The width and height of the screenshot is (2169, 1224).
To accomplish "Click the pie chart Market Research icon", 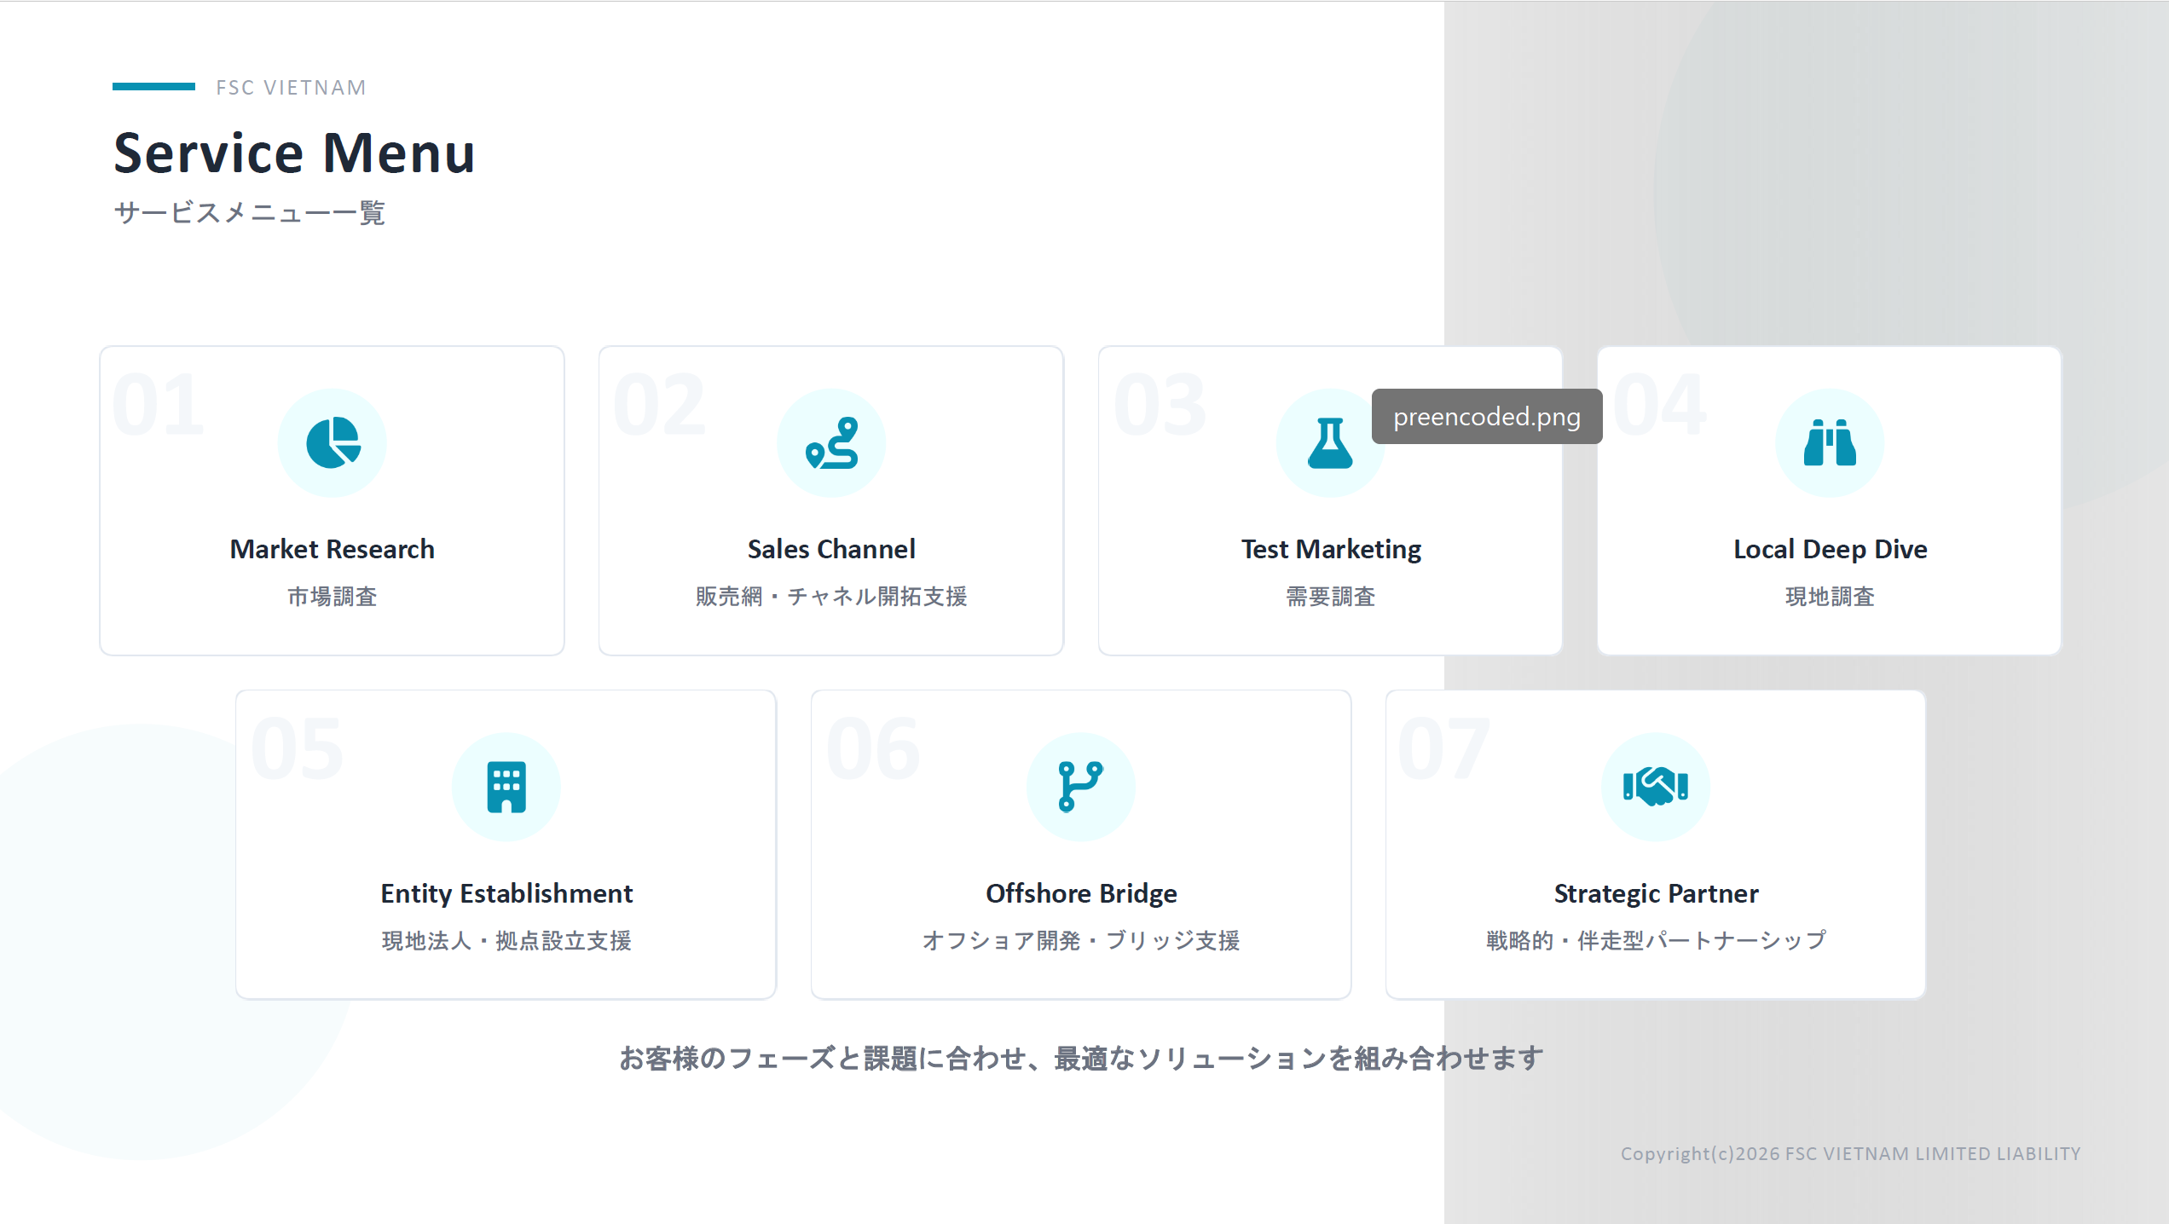I will [x=332, y=443].
